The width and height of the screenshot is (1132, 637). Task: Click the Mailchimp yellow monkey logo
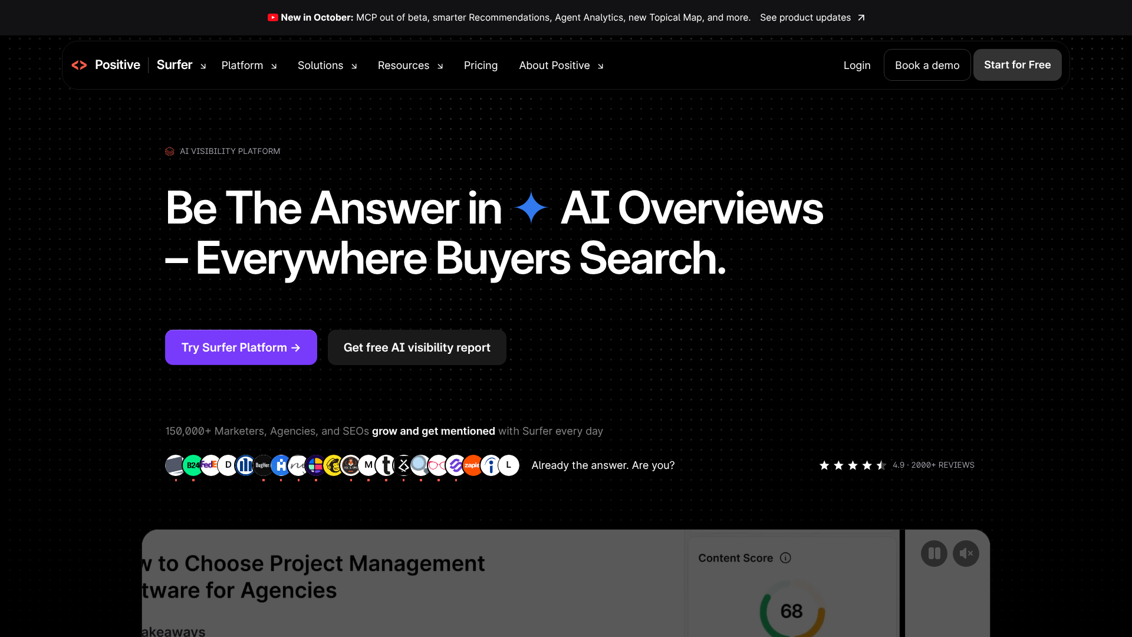pos(333,465)
